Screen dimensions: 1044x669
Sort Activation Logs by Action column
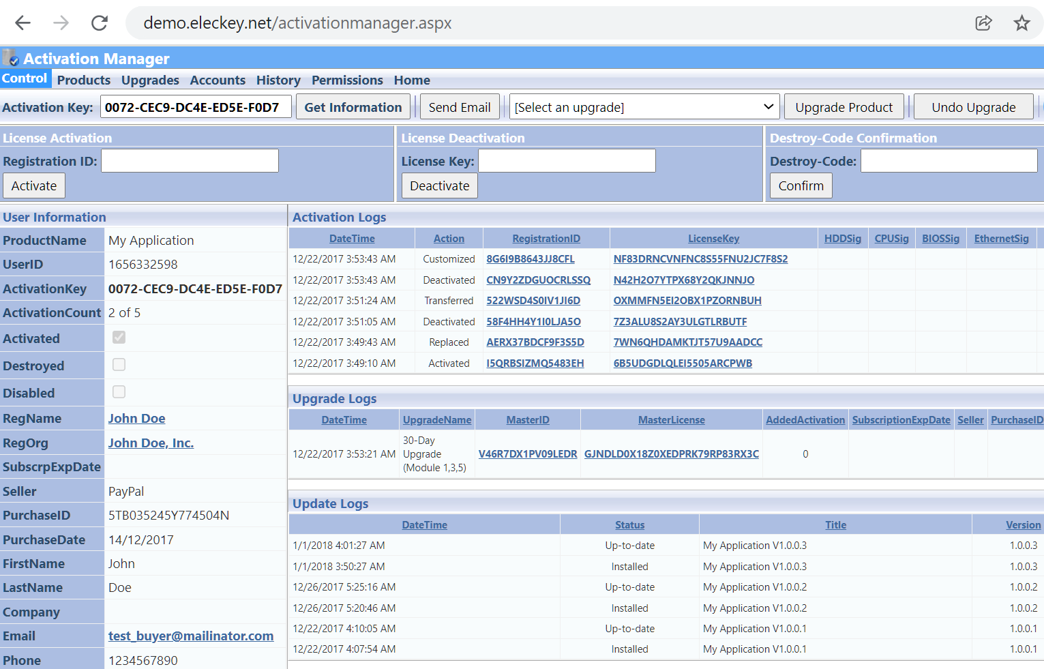pyautogui.click(x=449, y=239)
